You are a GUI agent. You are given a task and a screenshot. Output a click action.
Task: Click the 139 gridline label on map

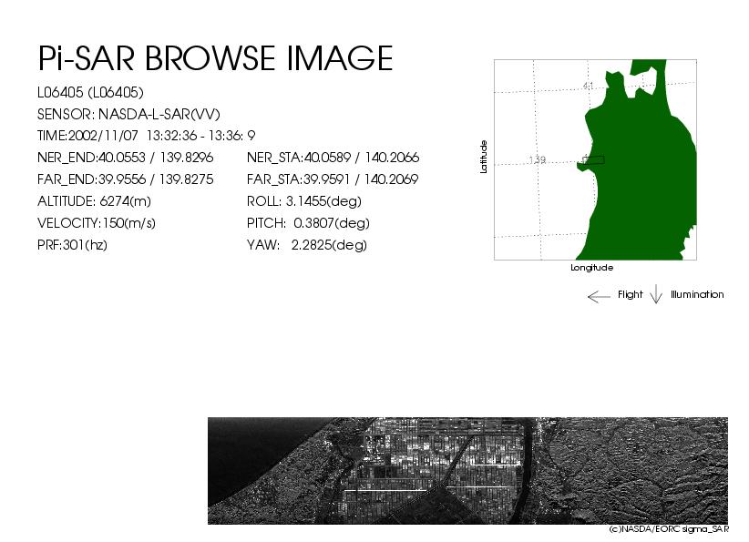pos(538,160)
